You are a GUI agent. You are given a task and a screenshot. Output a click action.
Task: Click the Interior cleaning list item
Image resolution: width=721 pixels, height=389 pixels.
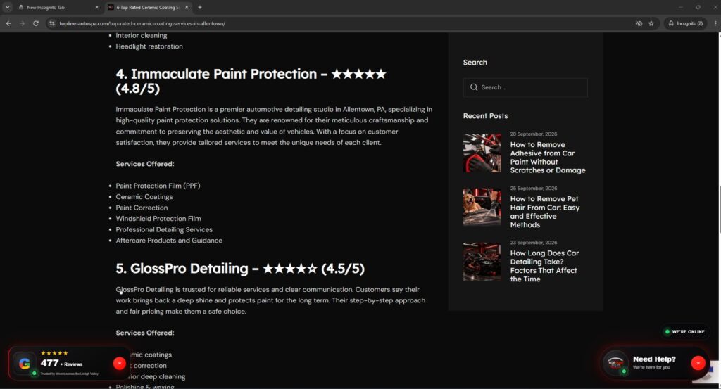click(x=141, y=35)
